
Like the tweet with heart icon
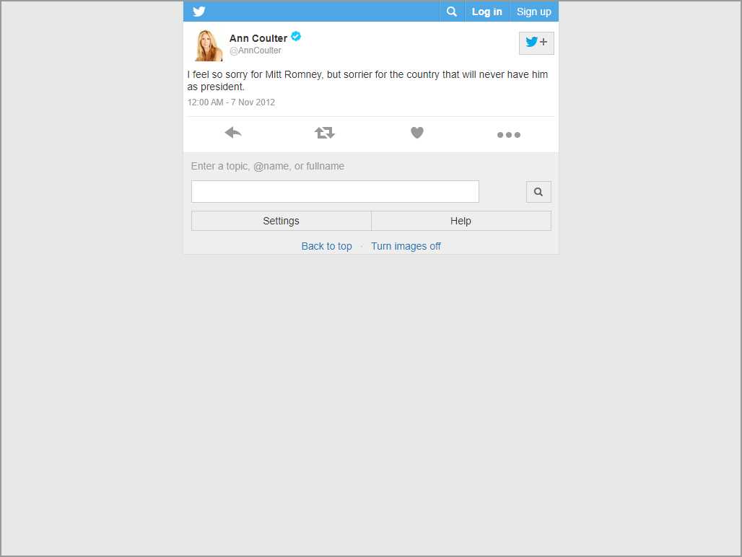pyautogui.click(x=416, y=133)
